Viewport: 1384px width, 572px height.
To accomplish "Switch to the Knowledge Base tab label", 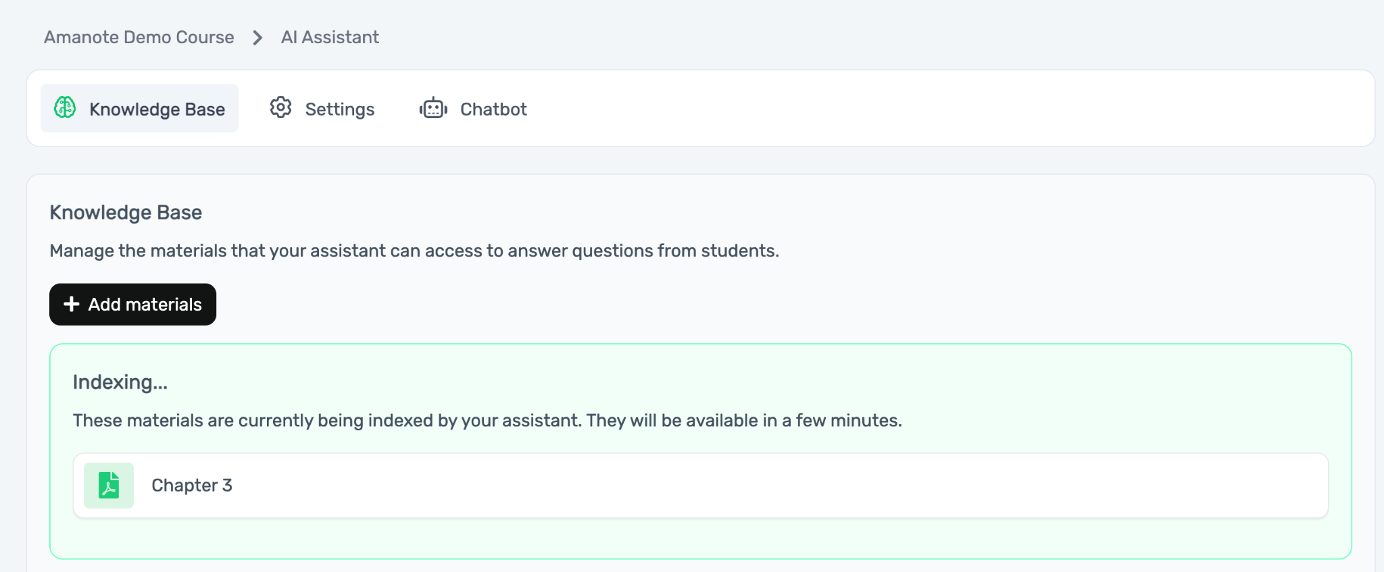I will 157,109.
